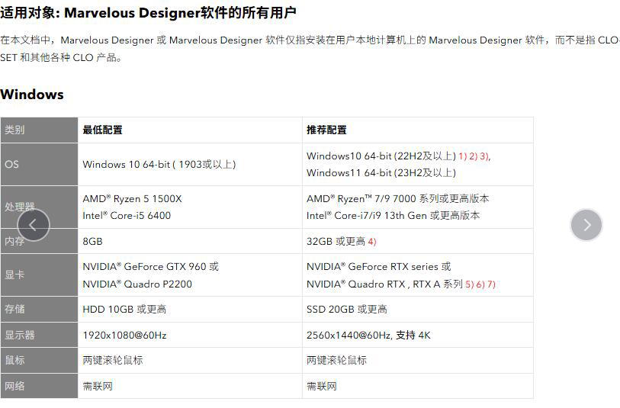This screenshot has height=408, width=620.
Task: Open footnote "1) 2) 3)" in OS row
Action: pos(474,156)
